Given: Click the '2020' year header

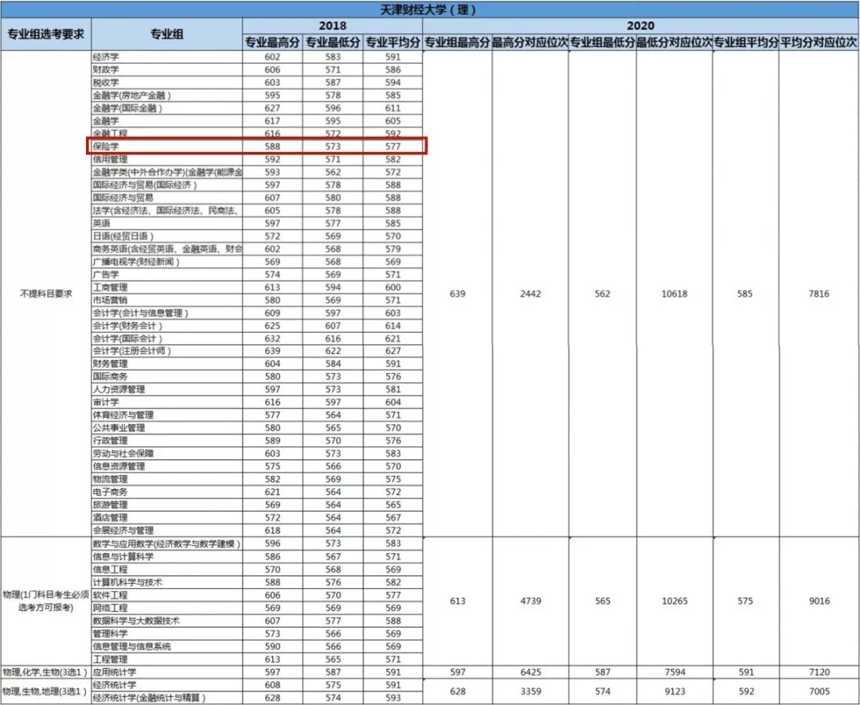Looking at the screenshot, I should (x=640, y=25).
